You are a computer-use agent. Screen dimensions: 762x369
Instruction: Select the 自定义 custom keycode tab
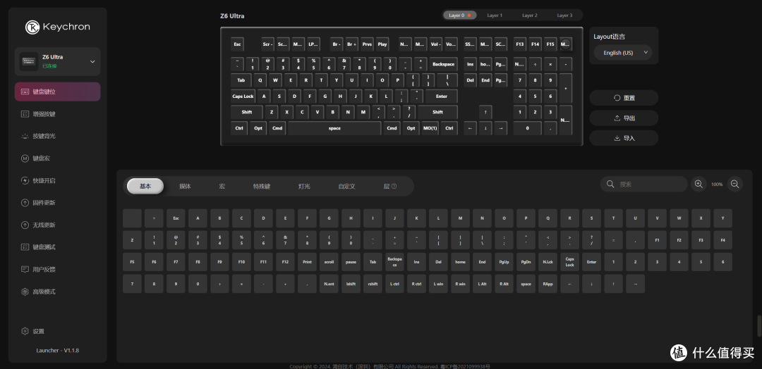pyautogui.click(x=346, y=186)
